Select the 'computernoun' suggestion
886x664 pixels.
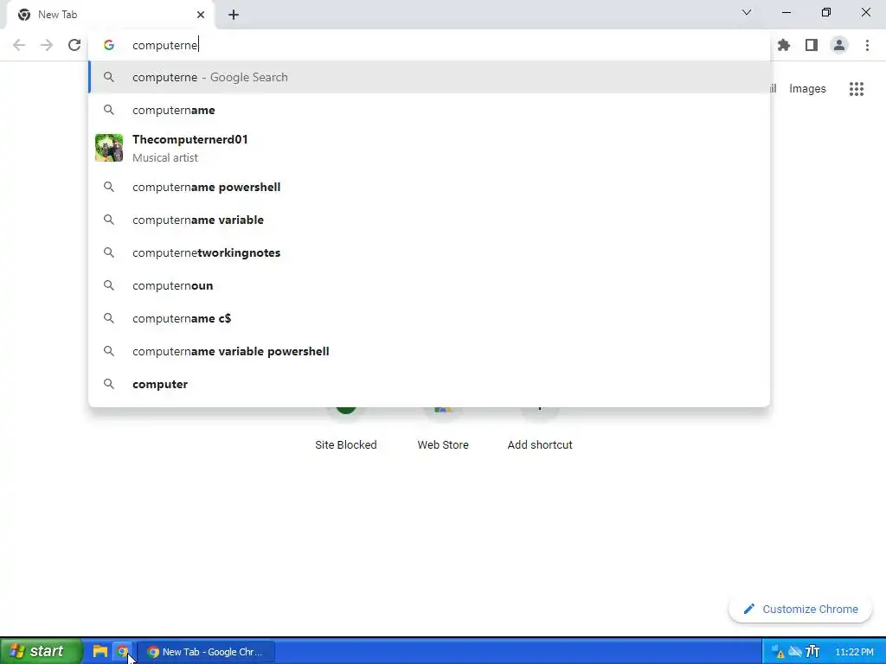(x=429, y=285)
